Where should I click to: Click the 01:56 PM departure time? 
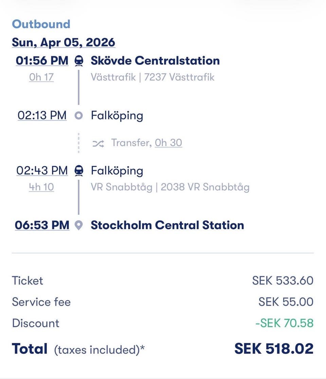coord(42,61)
